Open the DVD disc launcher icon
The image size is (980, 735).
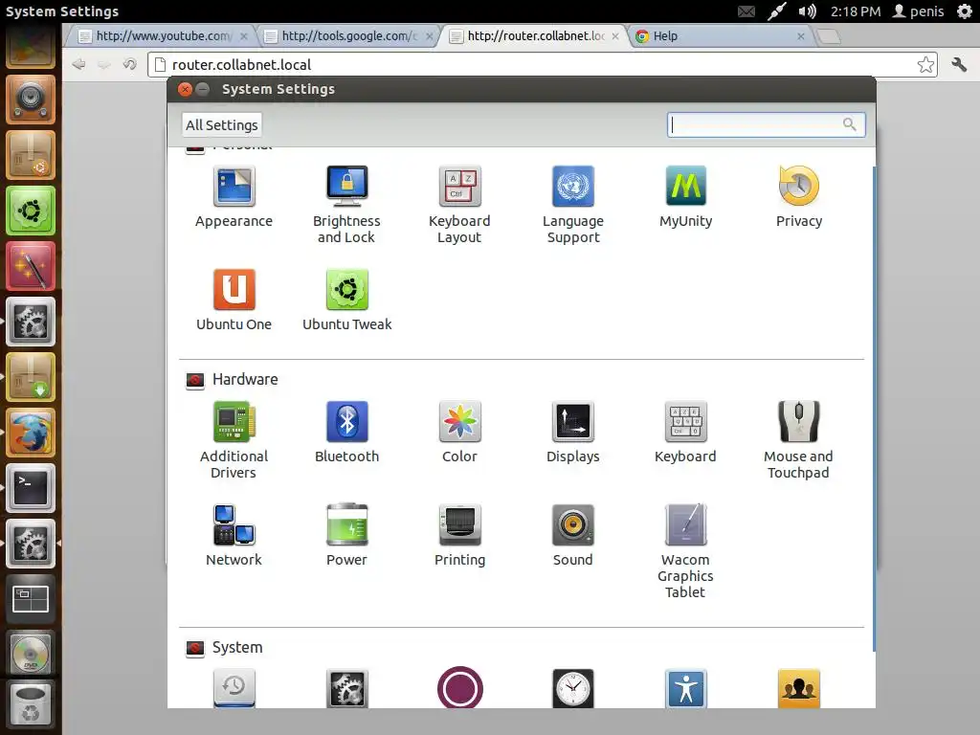(31, 654)
